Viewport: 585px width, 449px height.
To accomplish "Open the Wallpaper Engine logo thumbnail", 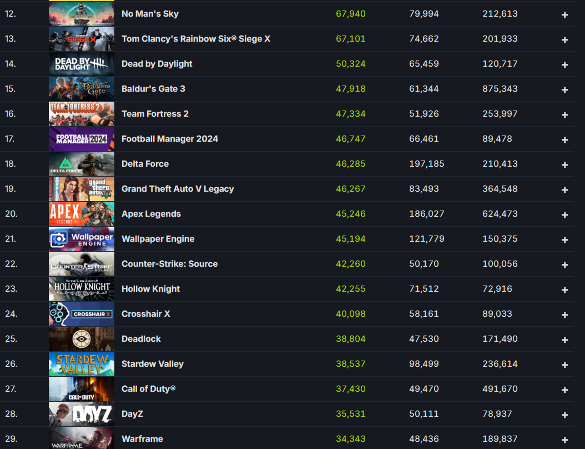I will click(82, 239).
